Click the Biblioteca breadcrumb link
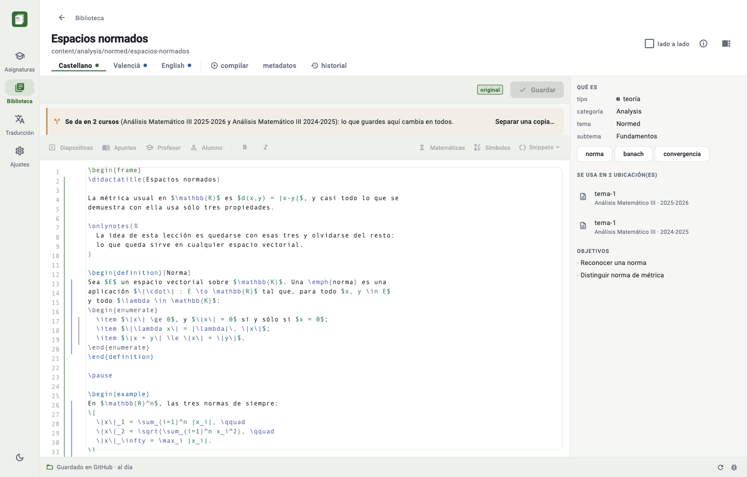 point(90,18)
